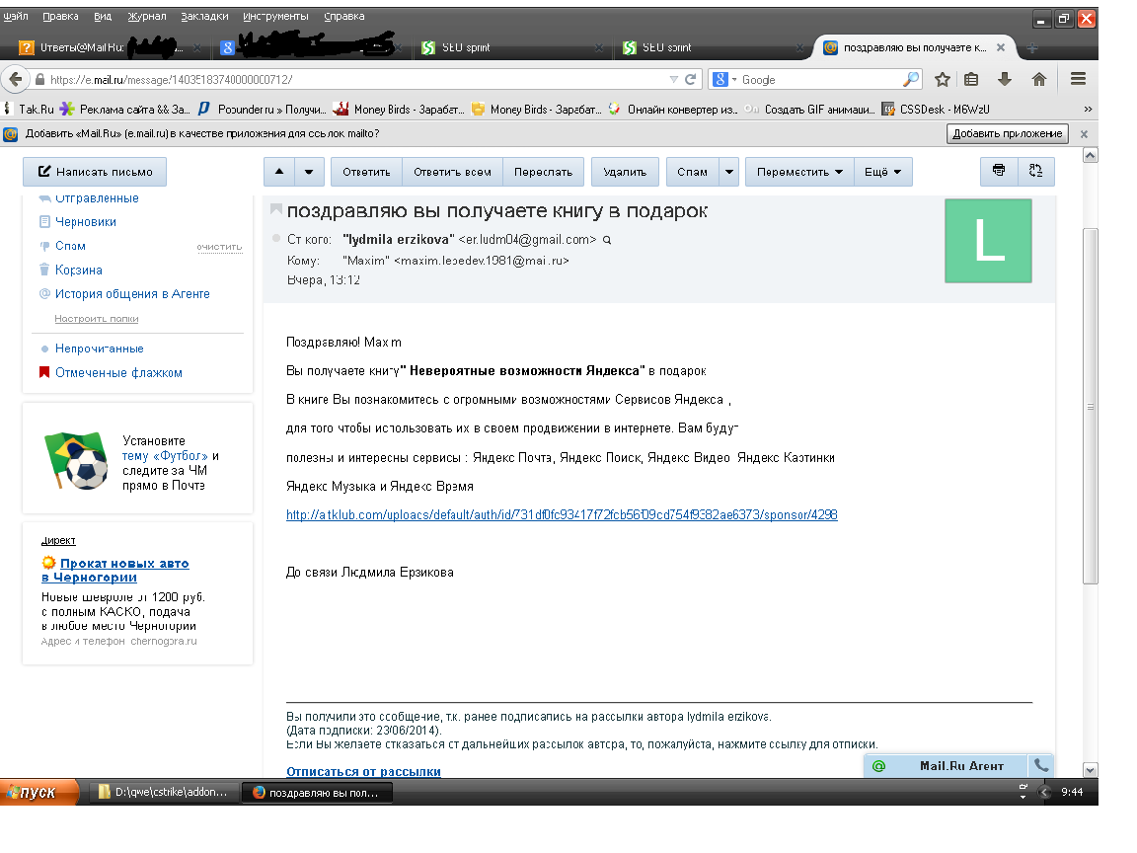Image resolution: width=1137 pixels, height=853 pixels.
Task: Click очистить link next to Спам folder
Action: pos(220,248)
